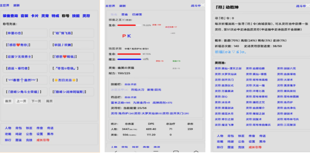Viewport: 310px width, 153px height.
Task: Toggle 药品栏 自动:开启 setting
Action: (x=131, y=97)
